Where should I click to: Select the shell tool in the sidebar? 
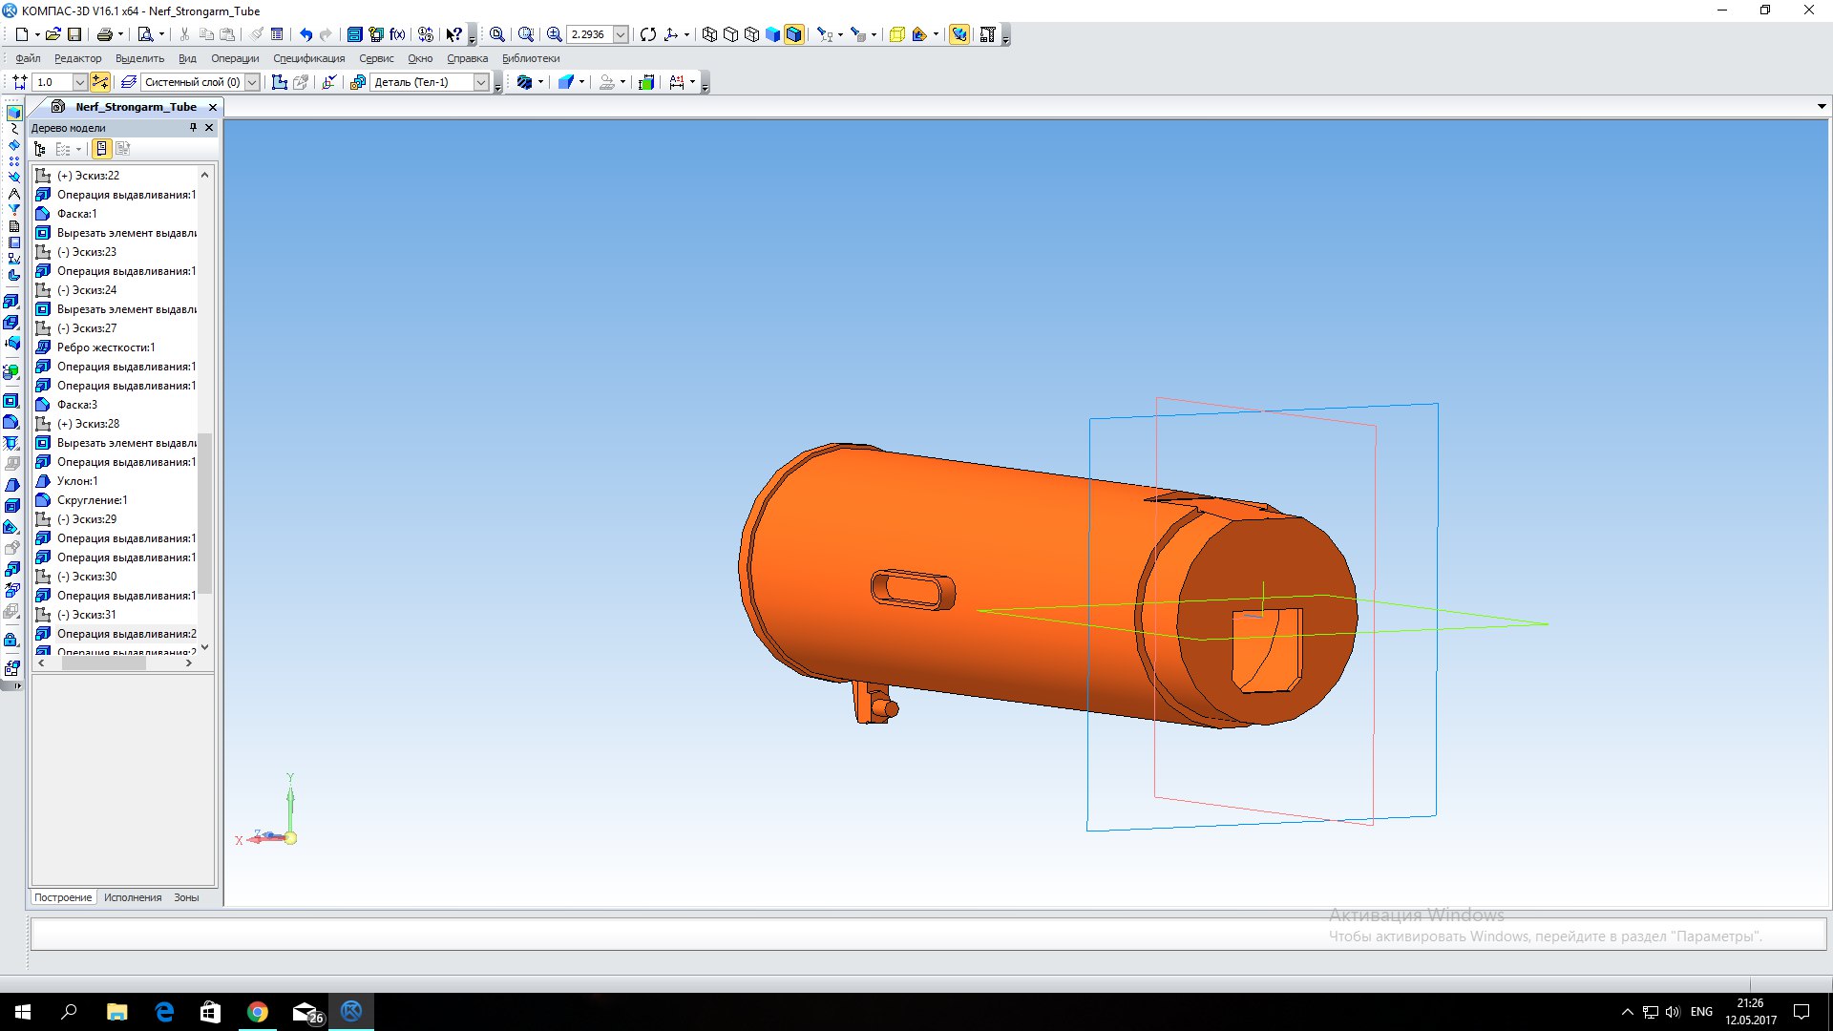click(12, 506)
